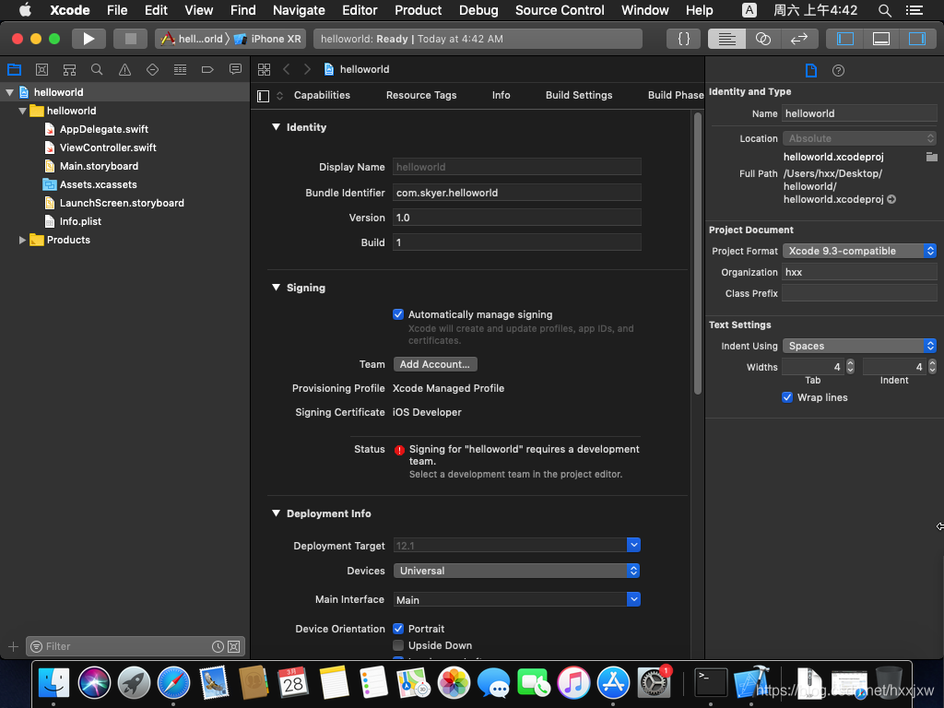This screenshot has width=944, height=708.
Task: Enable Upside Down orientation
Action: point(398,645)
